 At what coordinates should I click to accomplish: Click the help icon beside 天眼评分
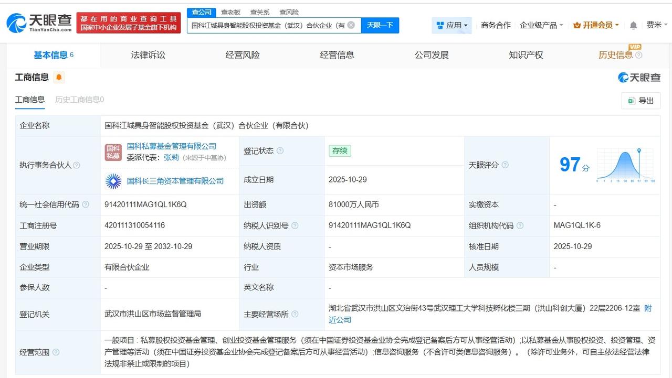(505, 165)
